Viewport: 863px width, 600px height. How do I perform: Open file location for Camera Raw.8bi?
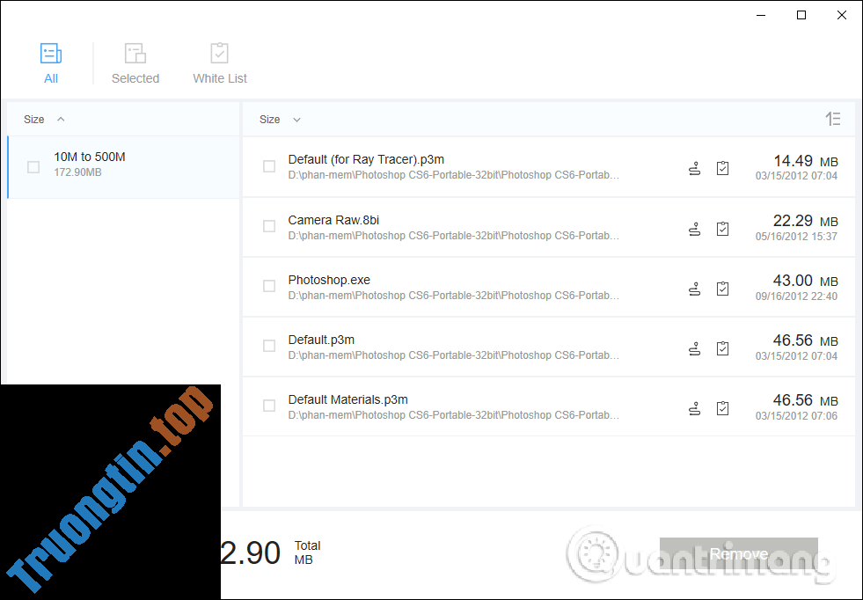tap(694, 229)
